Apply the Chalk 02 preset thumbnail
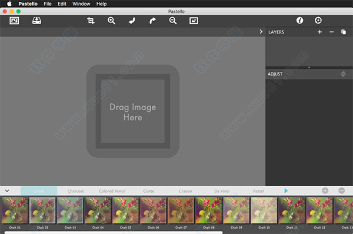Viewport: 353px width, 234px height. coord(42,210)
